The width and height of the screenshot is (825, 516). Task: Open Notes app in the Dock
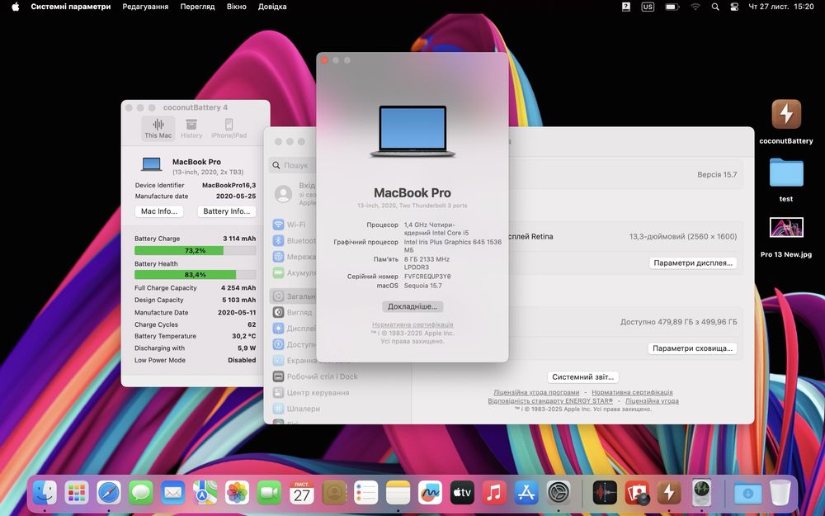pos(398,494)
